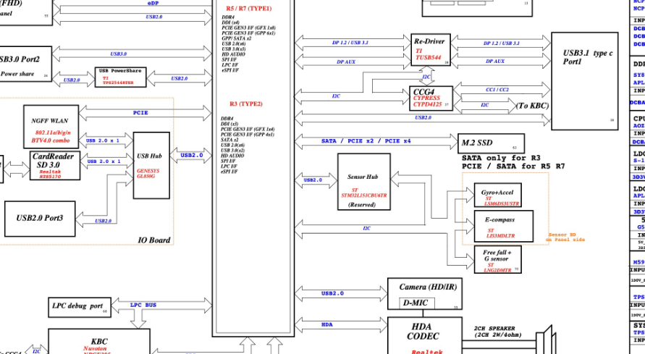Click the Re-Driver block title
The height and width of the screenshot is (354, 645).
tap(429, 41)
